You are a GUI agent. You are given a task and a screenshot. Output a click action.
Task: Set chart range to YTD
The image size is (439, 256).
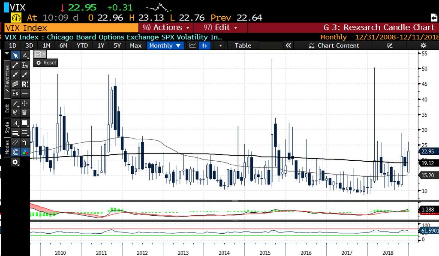coord(82,45)
